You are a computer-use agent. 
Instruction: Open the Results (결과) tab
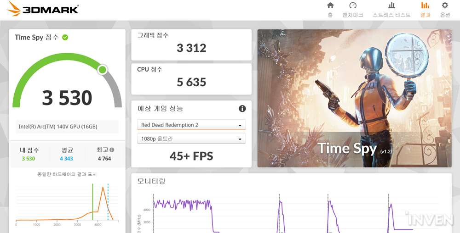(425, 9)
